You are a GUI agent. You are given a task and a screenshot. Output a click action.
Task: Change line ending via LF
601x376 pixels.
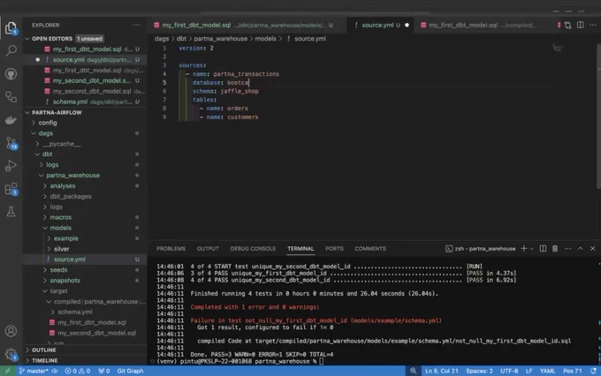529,371
